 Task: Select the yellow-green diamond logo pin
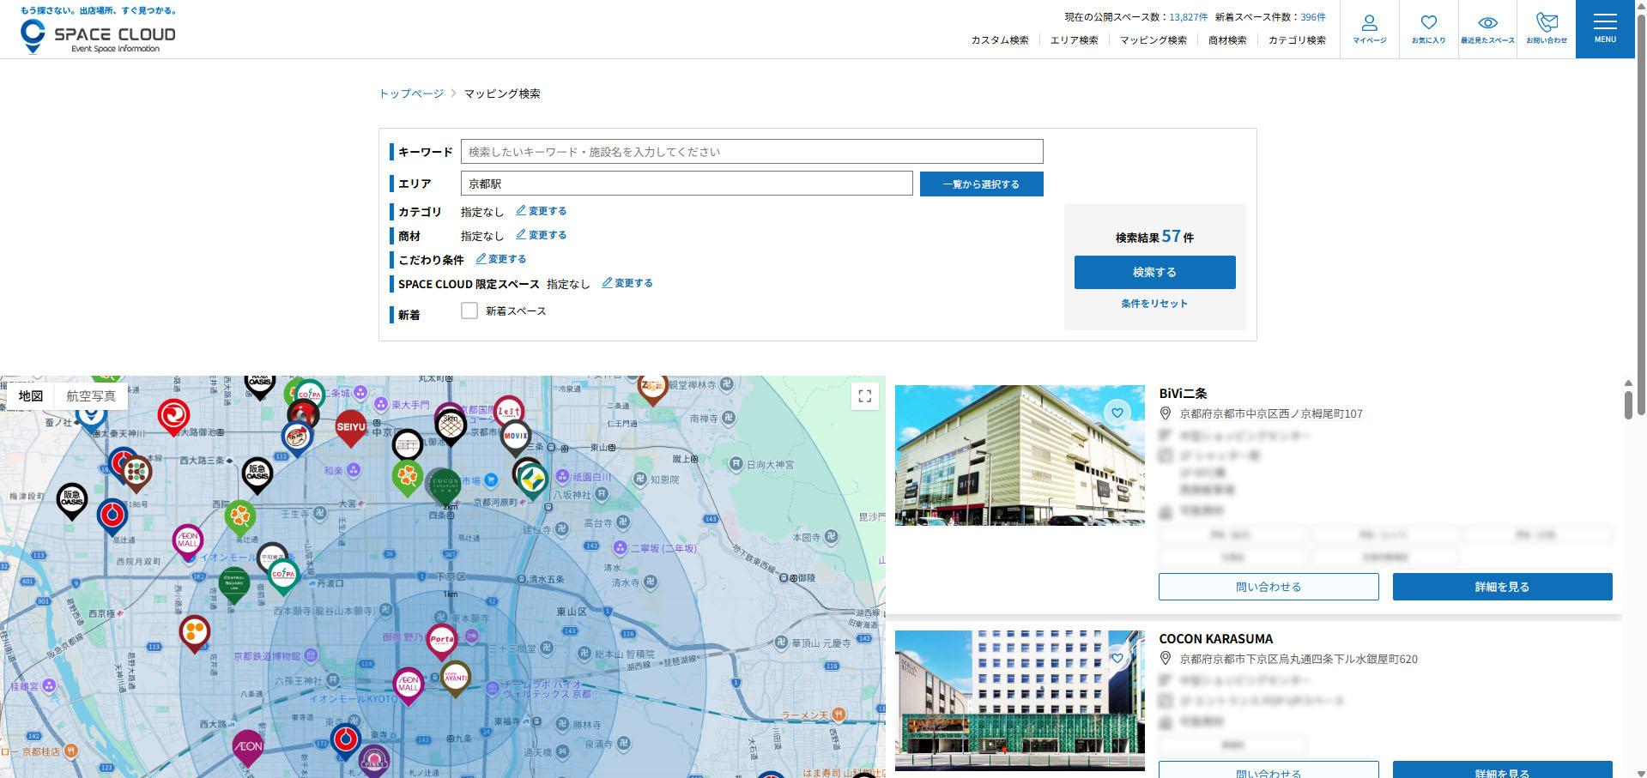(x=532, y=480)
